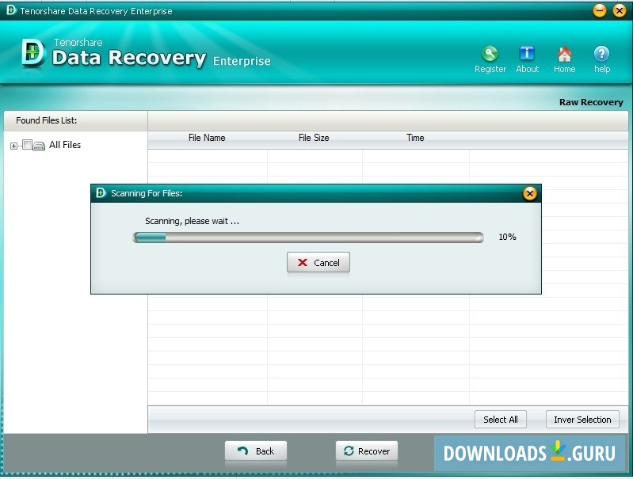Expand the All Files tree node

[x=13, y=146]
